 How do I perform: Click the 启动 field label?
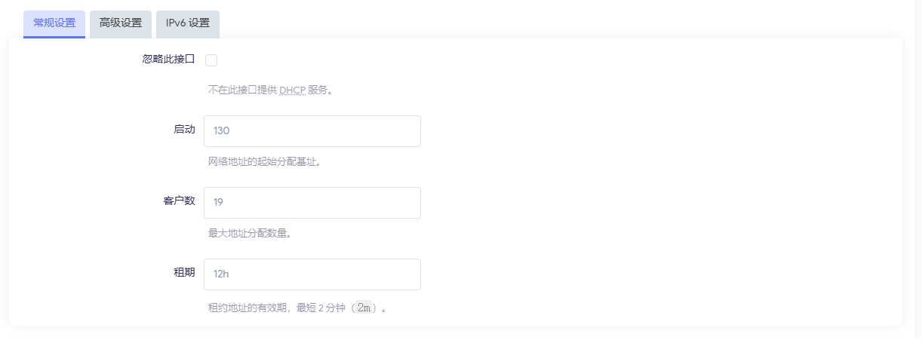tap(184, 130)
